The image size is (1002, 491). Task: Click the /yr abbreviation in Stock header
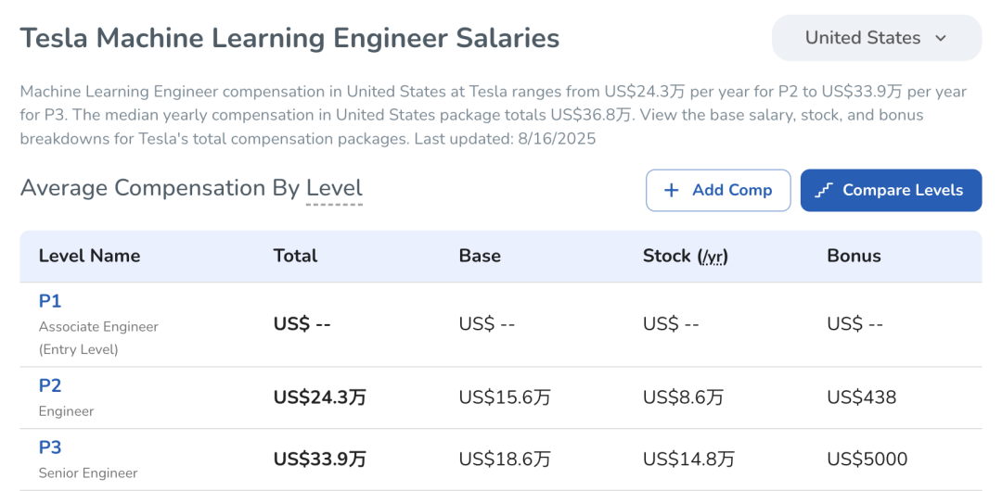tap(713, 257)
